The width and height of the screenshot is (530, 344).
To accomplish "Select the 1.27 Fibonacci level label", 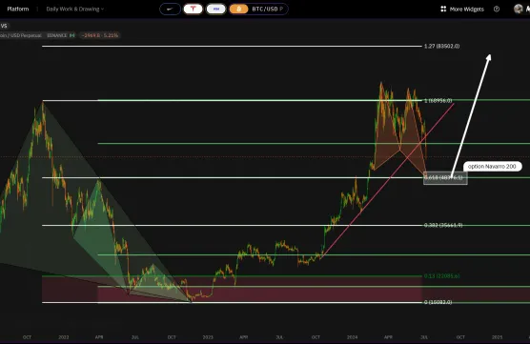I will pos(441,46).
